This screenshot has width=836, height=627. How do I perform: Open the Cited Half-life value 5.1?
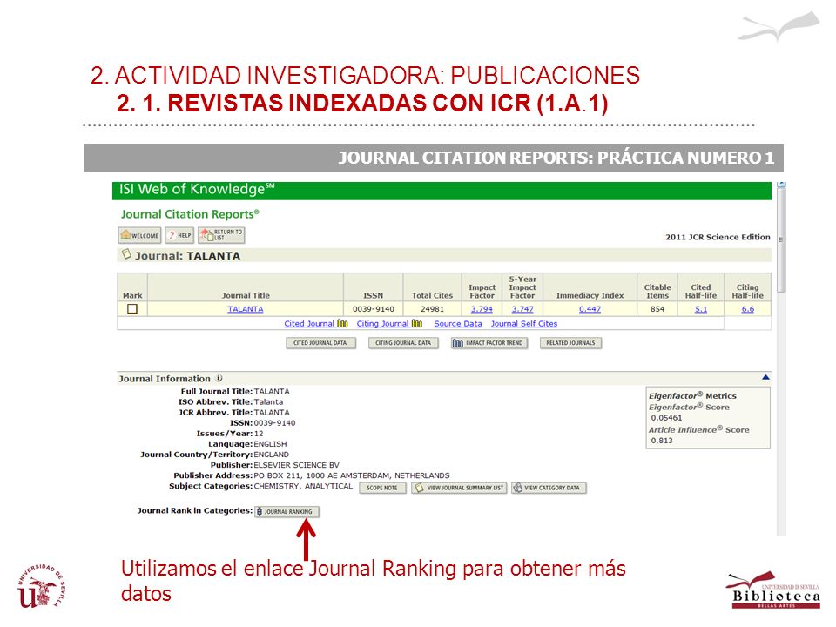(701, 308)
